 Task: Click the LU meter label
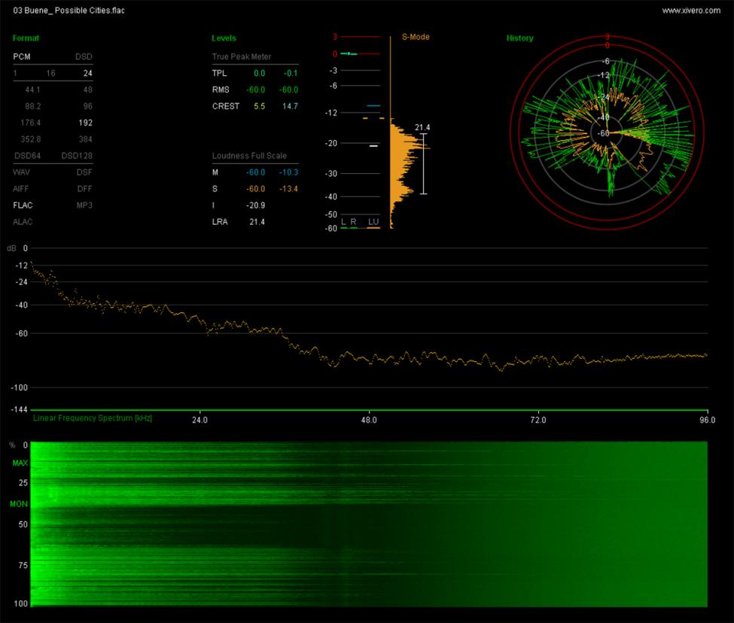pyautogui.click(x=373, y=222)
